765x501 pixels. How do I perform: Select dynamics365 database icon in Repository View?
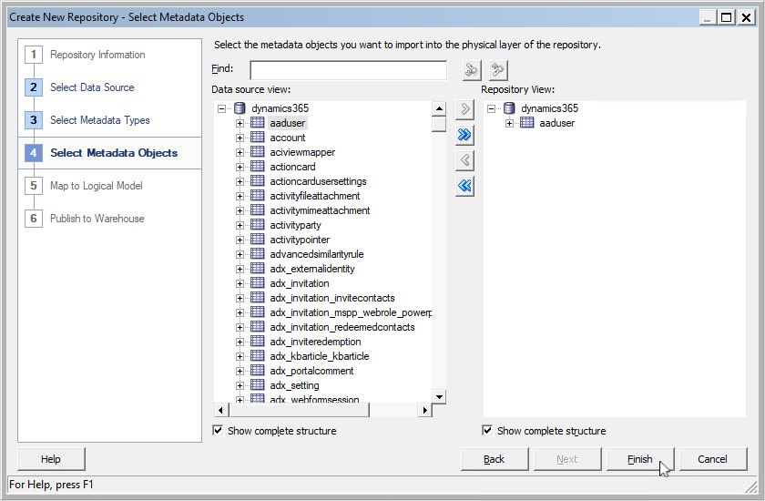point(510,108)
